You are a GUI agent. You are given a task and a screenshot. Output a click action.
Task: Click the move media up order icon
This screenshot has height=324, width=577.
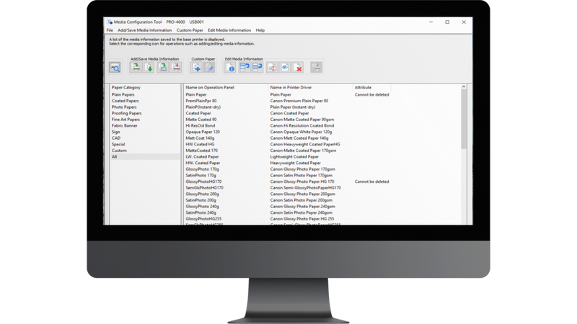coord(244,67)
